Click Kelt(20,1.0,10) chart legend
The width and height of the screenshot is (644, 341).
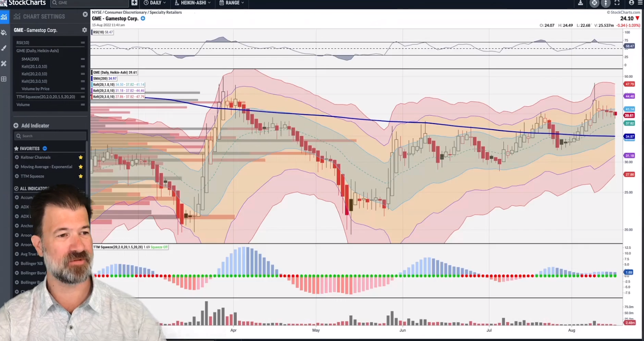pyautogui.click(x=118, y=85)
